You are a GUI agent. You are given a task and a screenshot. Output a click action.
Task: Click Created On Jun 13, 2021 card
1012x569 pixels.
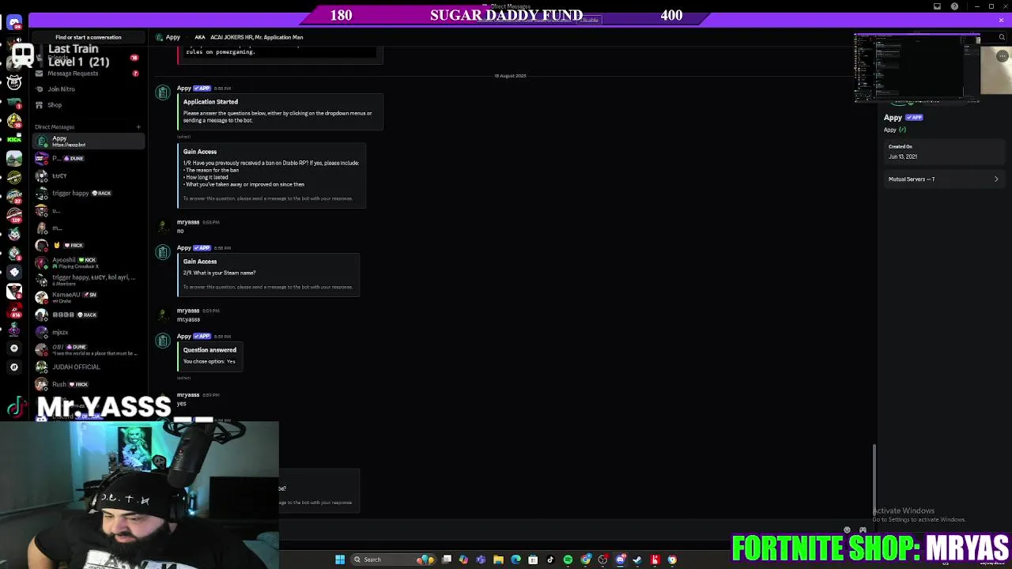[x=942, y=152]
